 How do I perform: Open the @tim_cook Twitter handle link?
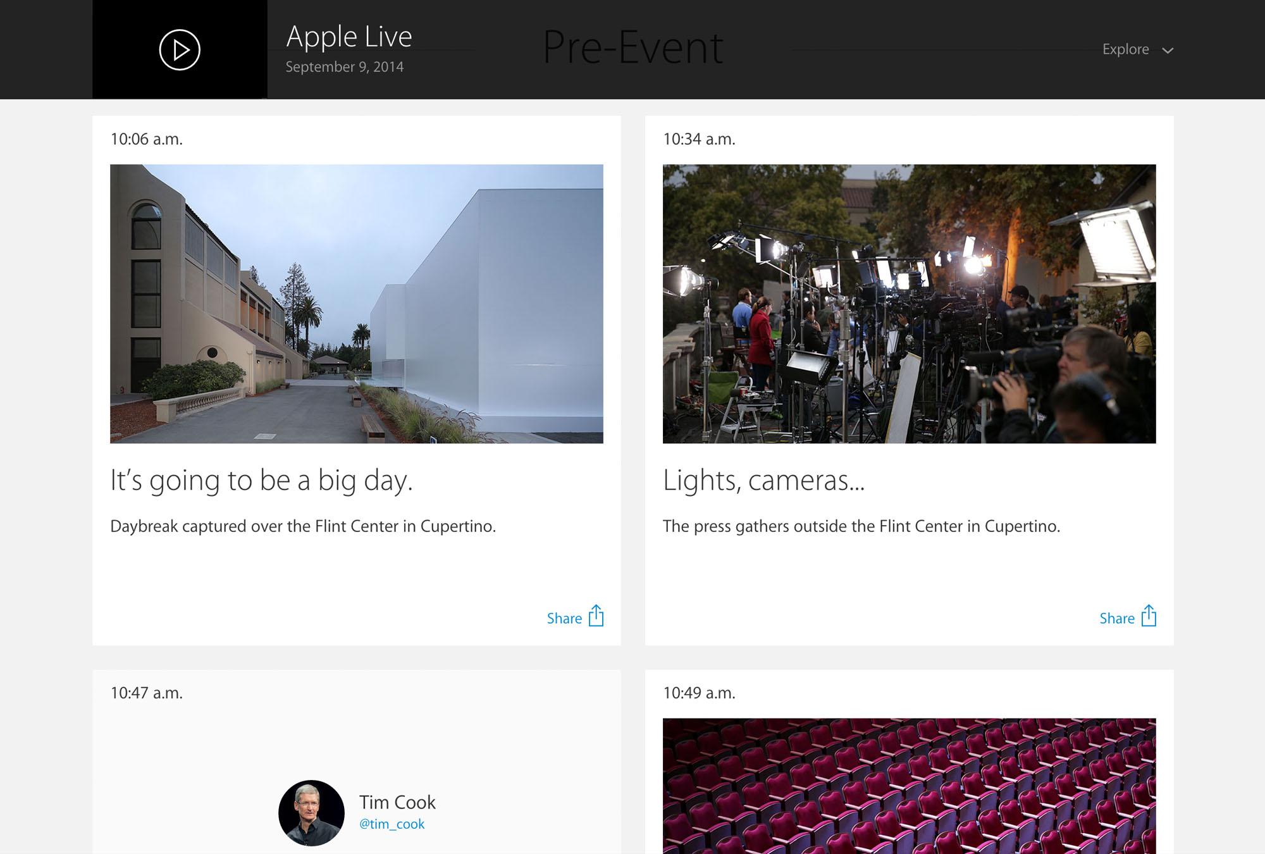pyautogui.click(x=392, y=824)
